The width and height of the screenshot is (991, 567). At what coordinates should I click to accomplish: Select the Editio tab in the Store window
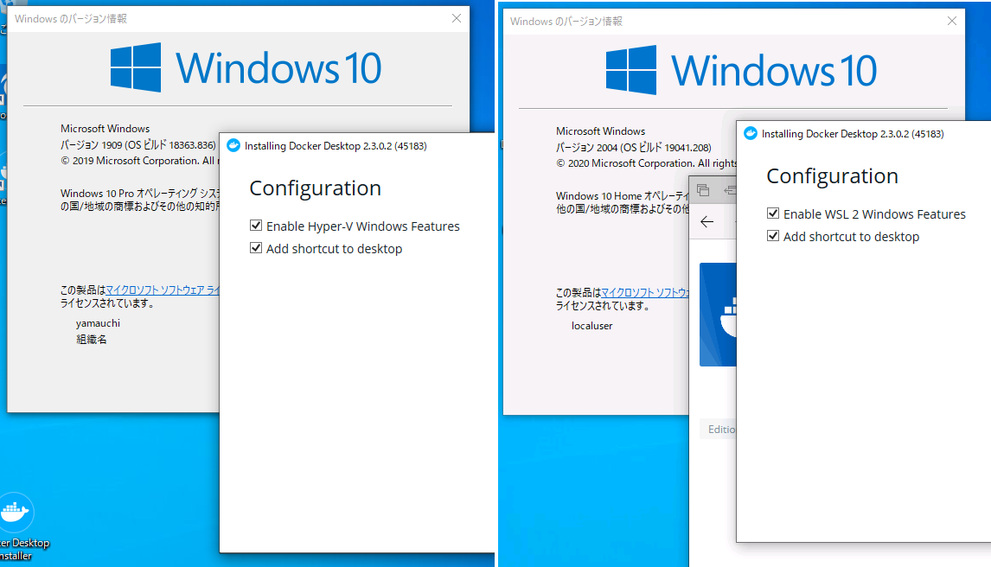(x=721, y=429)
